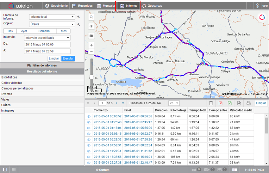The width and height of the screenshot is (269, 173).
Task: Click the De start date field
Action: [x=47, y=45]
